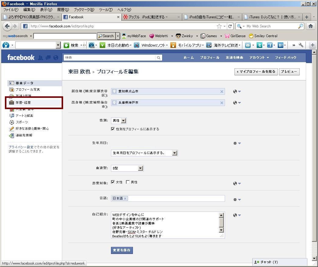Open privacy dropdown next to 恋愛対象
Viewport: 318px width, 267px height.
tap(237, 183)
